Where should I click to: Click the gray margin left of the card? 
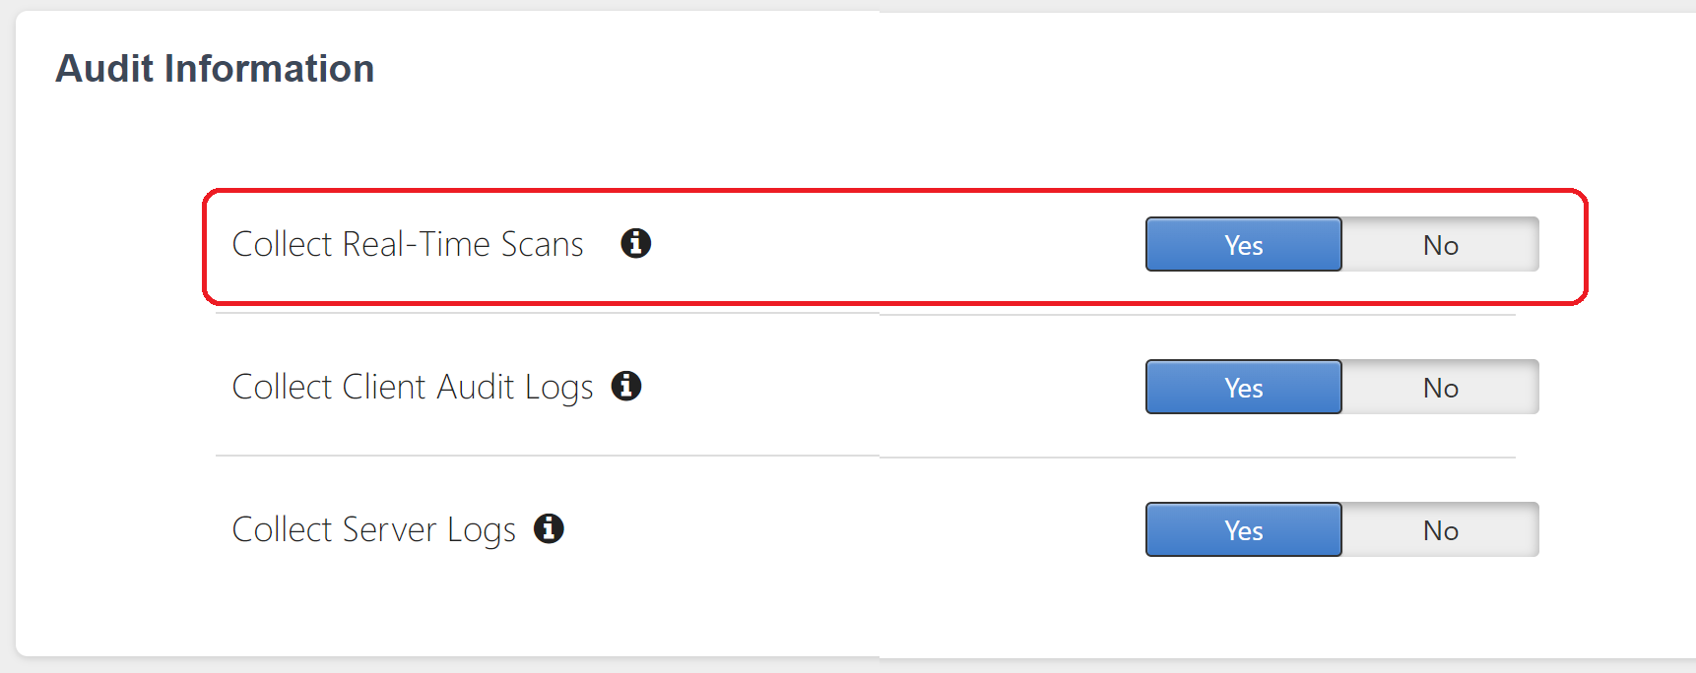click(7, 335)
